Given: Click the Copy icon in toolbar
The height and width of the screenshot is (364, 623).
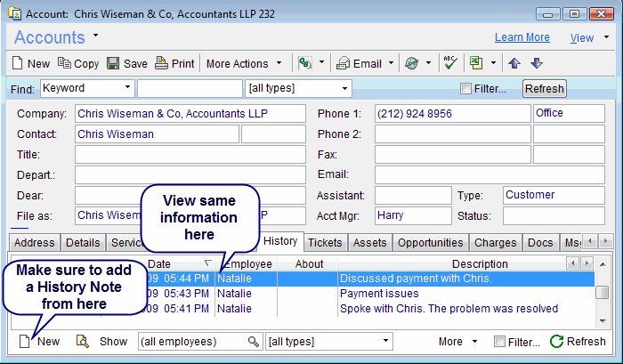Looking at the screenshot, I should 64,63.
